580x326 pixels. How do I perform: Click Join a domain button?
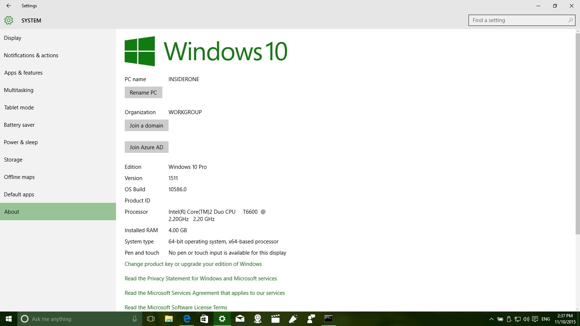coord(146,125)
